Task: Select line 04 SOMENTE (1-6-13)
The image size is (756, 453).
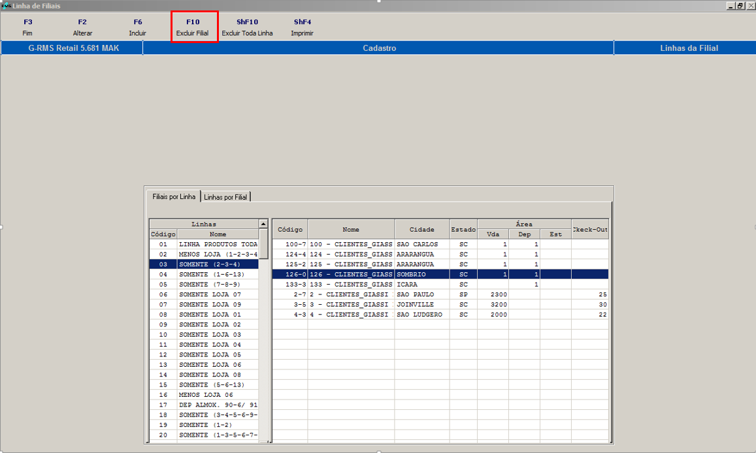Action: pyautogui.click(x=204, y=274)
